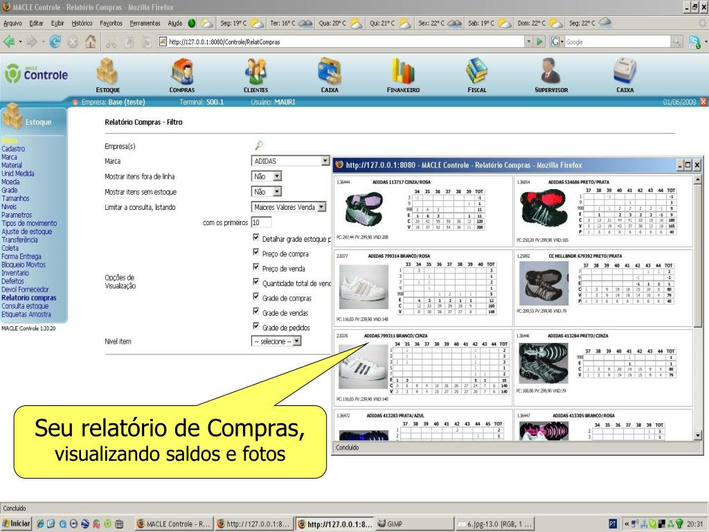
Task: Click the stop loading icon
Action: click(x=73, y=42)
